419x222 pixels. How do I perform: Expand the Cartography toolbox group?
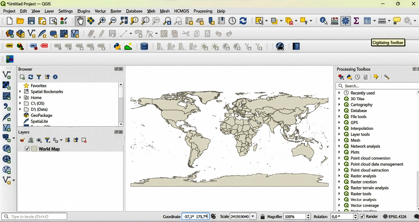point(339,105)
